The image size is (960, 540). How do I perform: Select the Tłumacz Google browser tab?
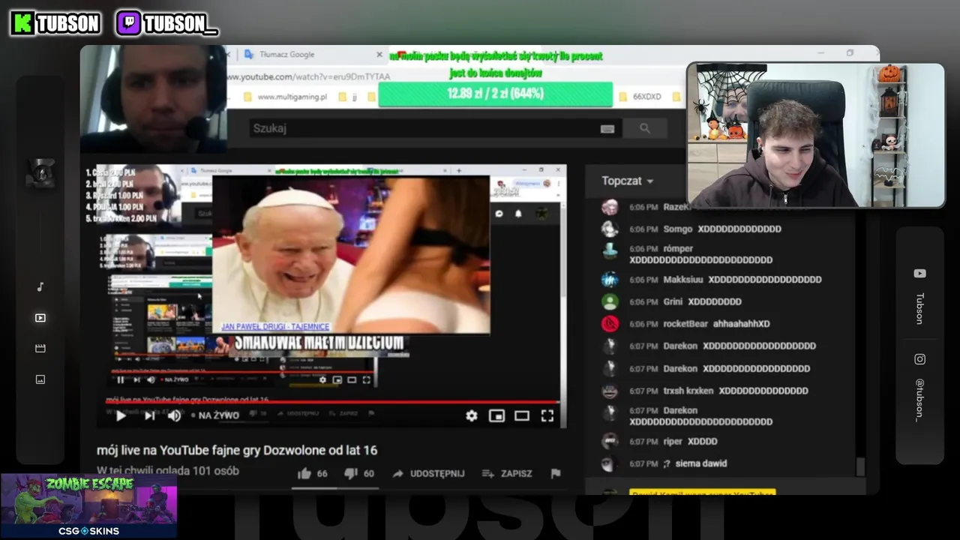tap(311, 54)
